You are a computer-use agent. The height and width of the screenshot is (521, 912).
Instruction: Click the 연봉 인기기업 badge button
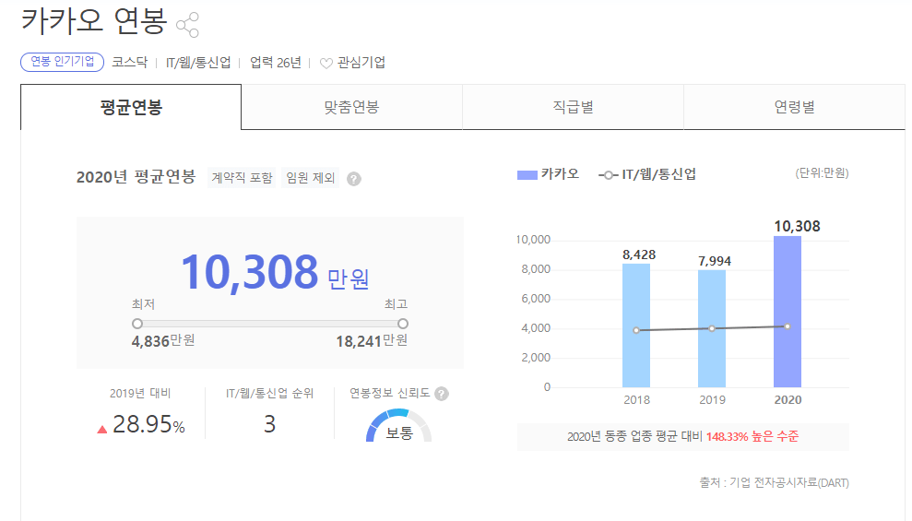[x=62, y=62]
